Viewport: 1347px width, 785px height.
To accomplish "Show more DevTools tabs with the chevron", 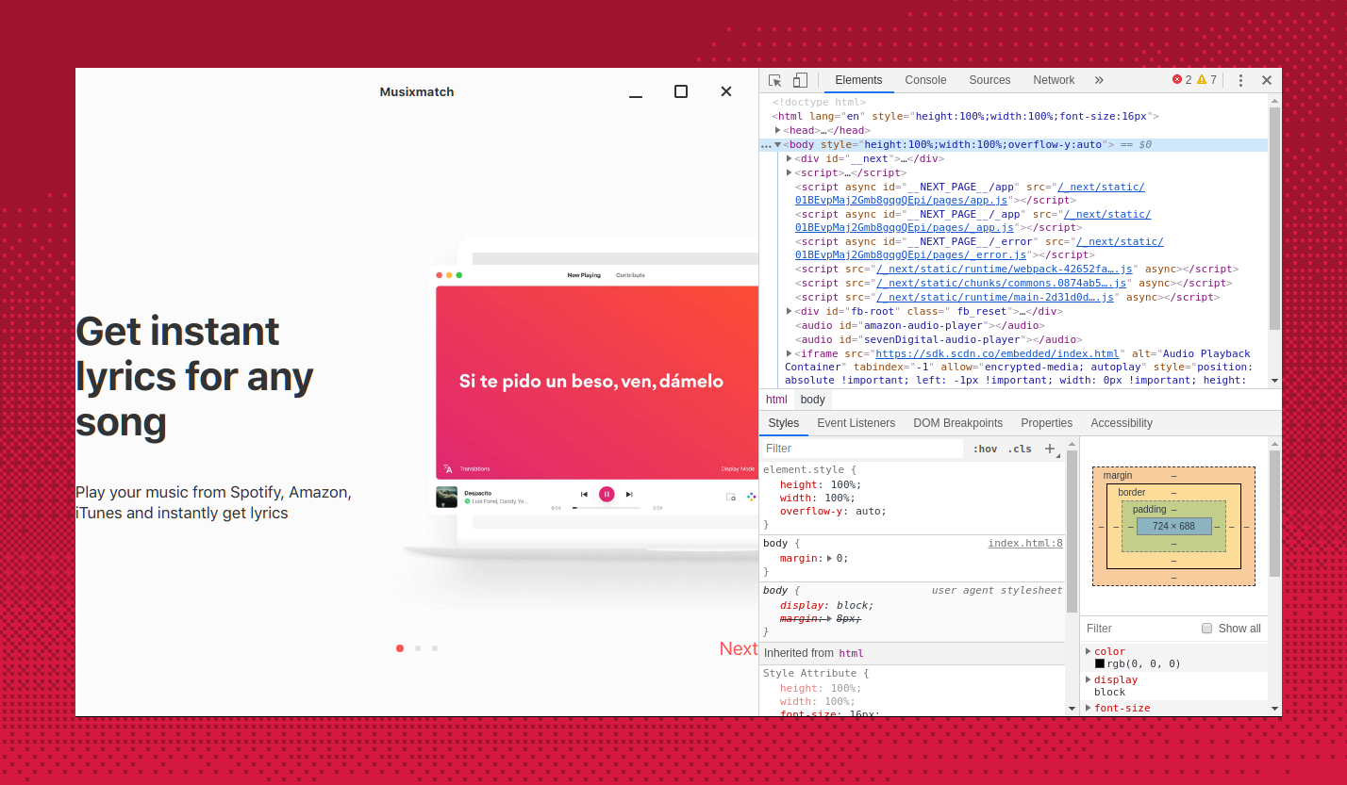I will [1099, 80].
